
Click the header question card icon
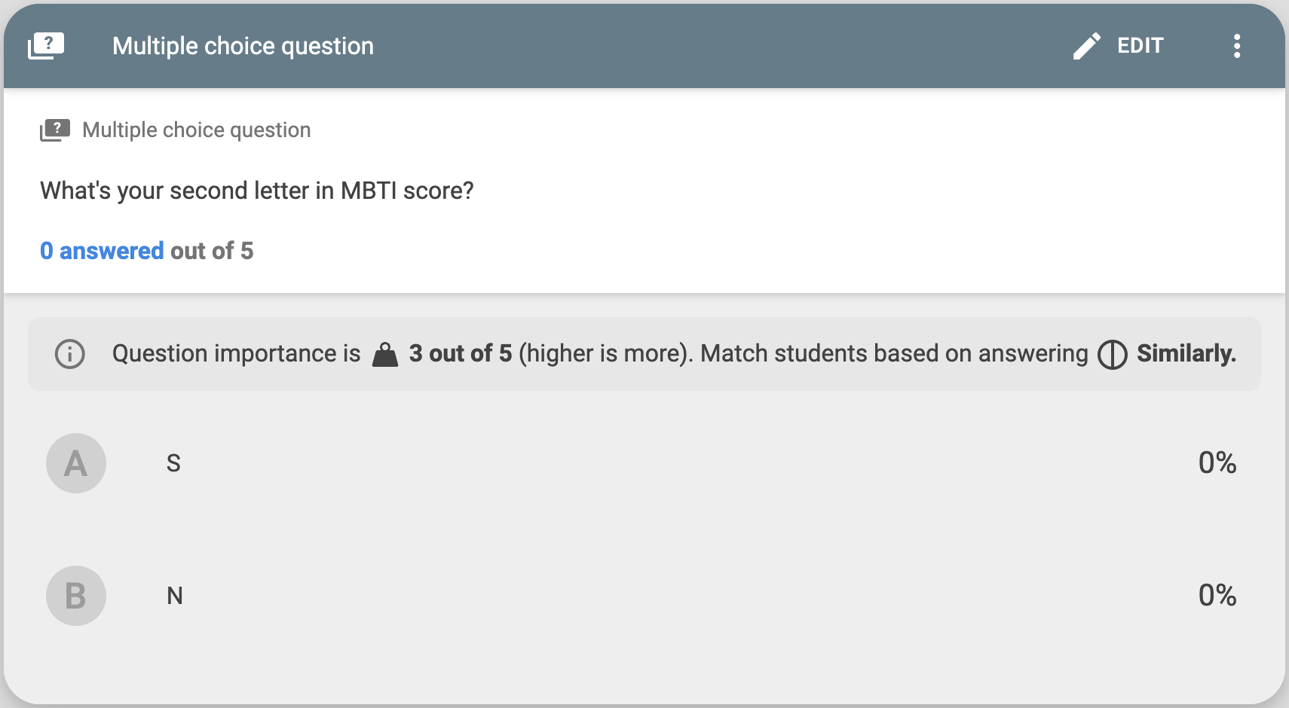[x=46, y=46]
